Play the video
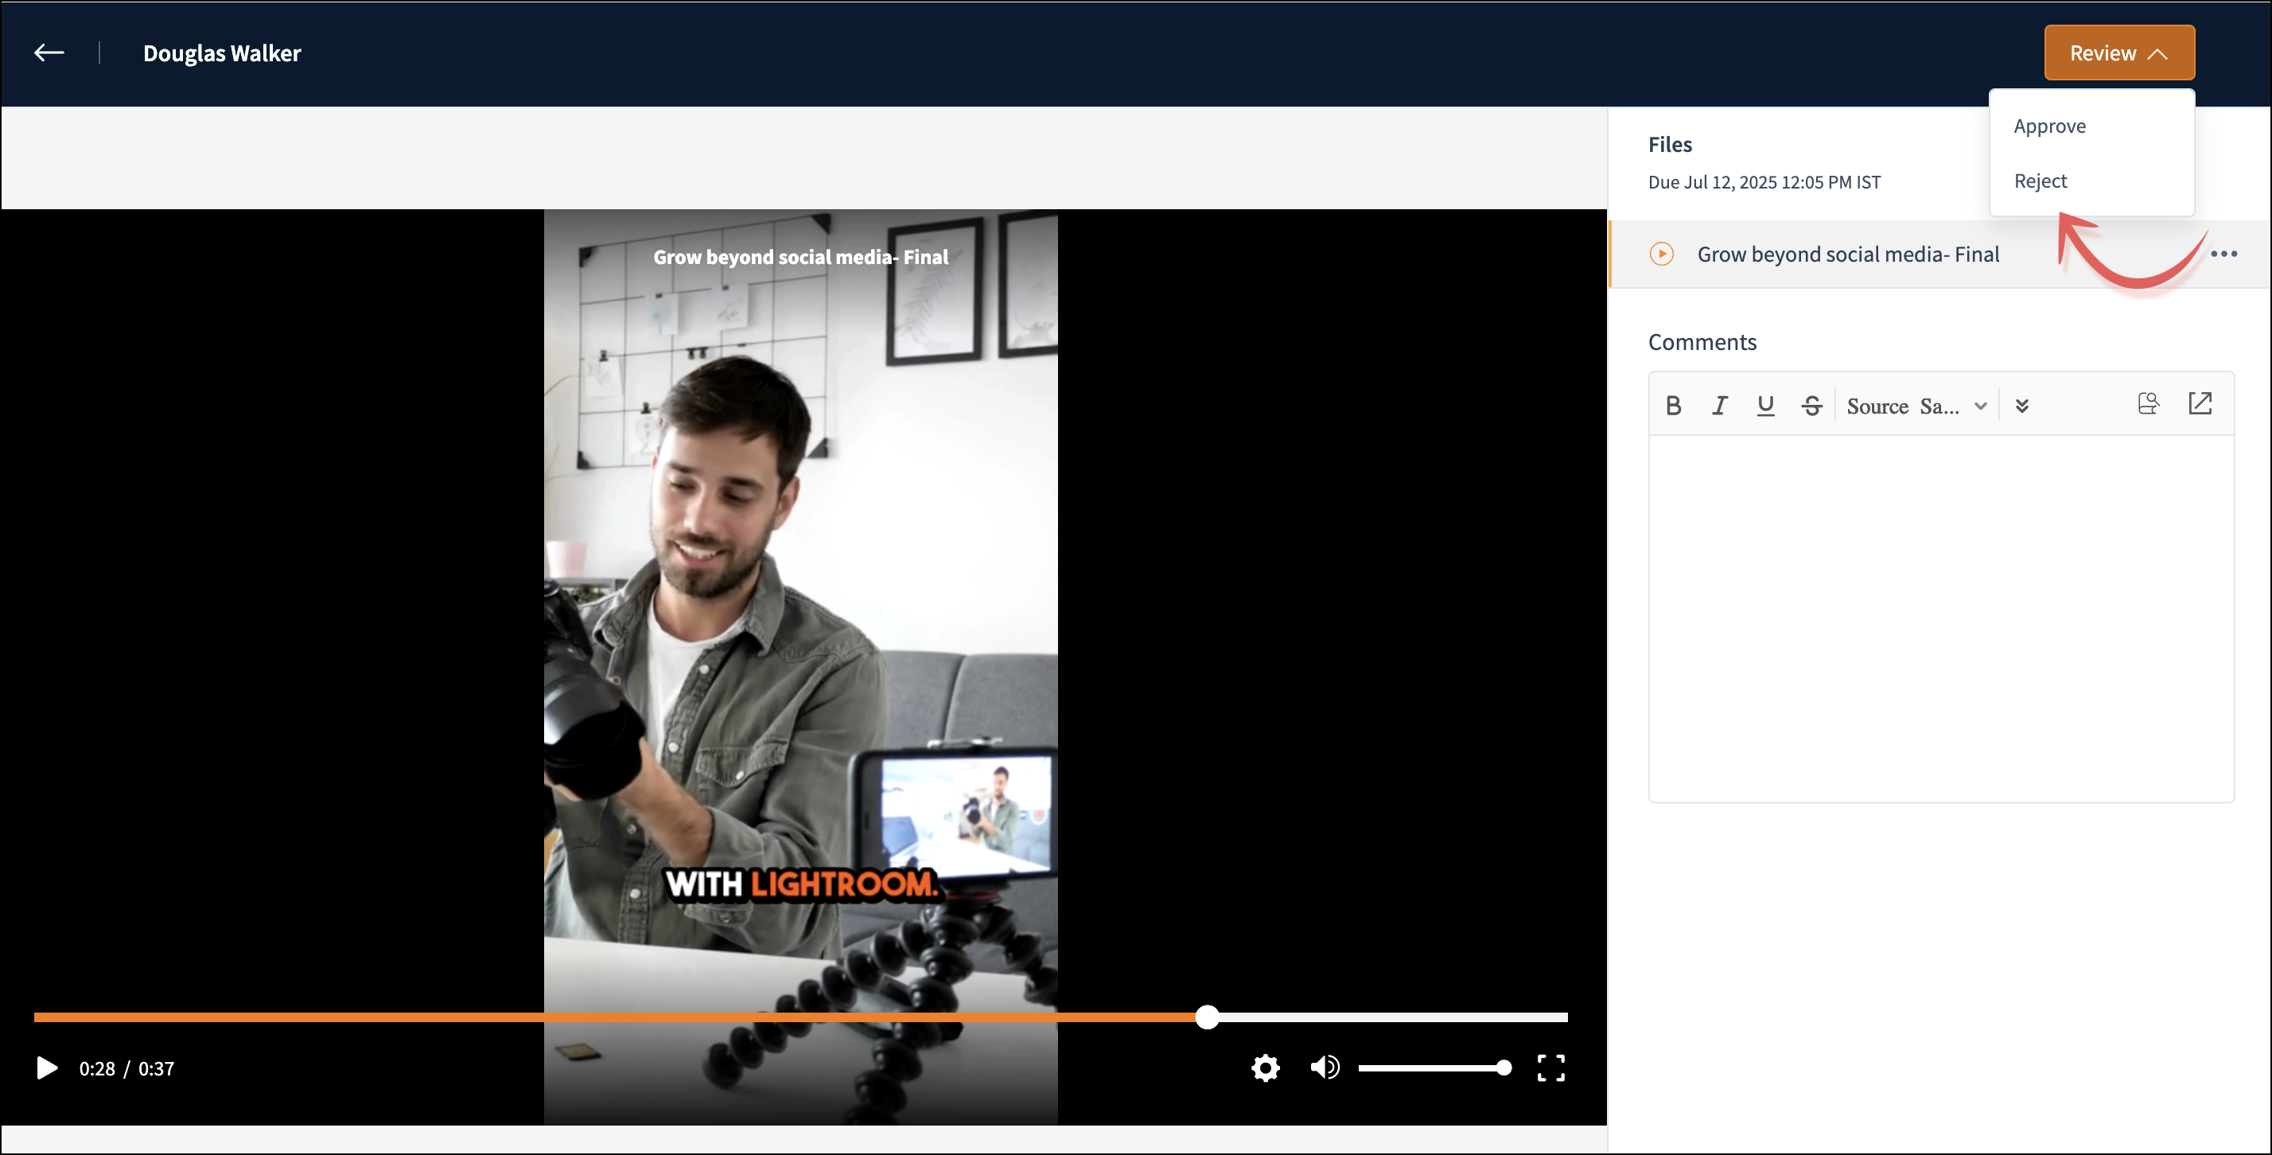Screen dimensions: 2272x1155 click(x=46, y=1067)
